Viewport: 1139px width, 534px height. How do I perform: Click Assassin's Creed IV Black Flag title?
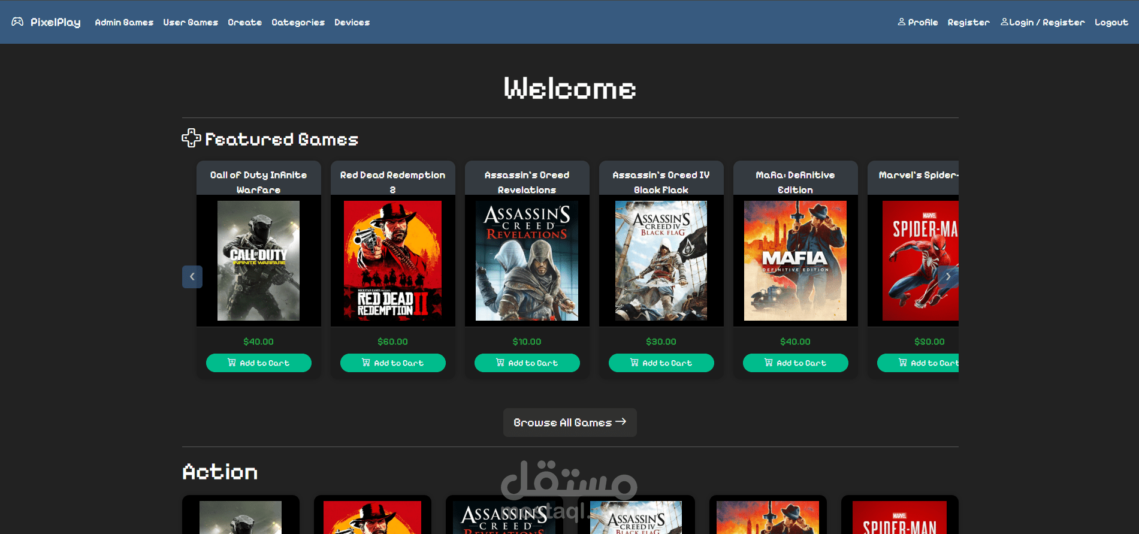pos(661,182)
